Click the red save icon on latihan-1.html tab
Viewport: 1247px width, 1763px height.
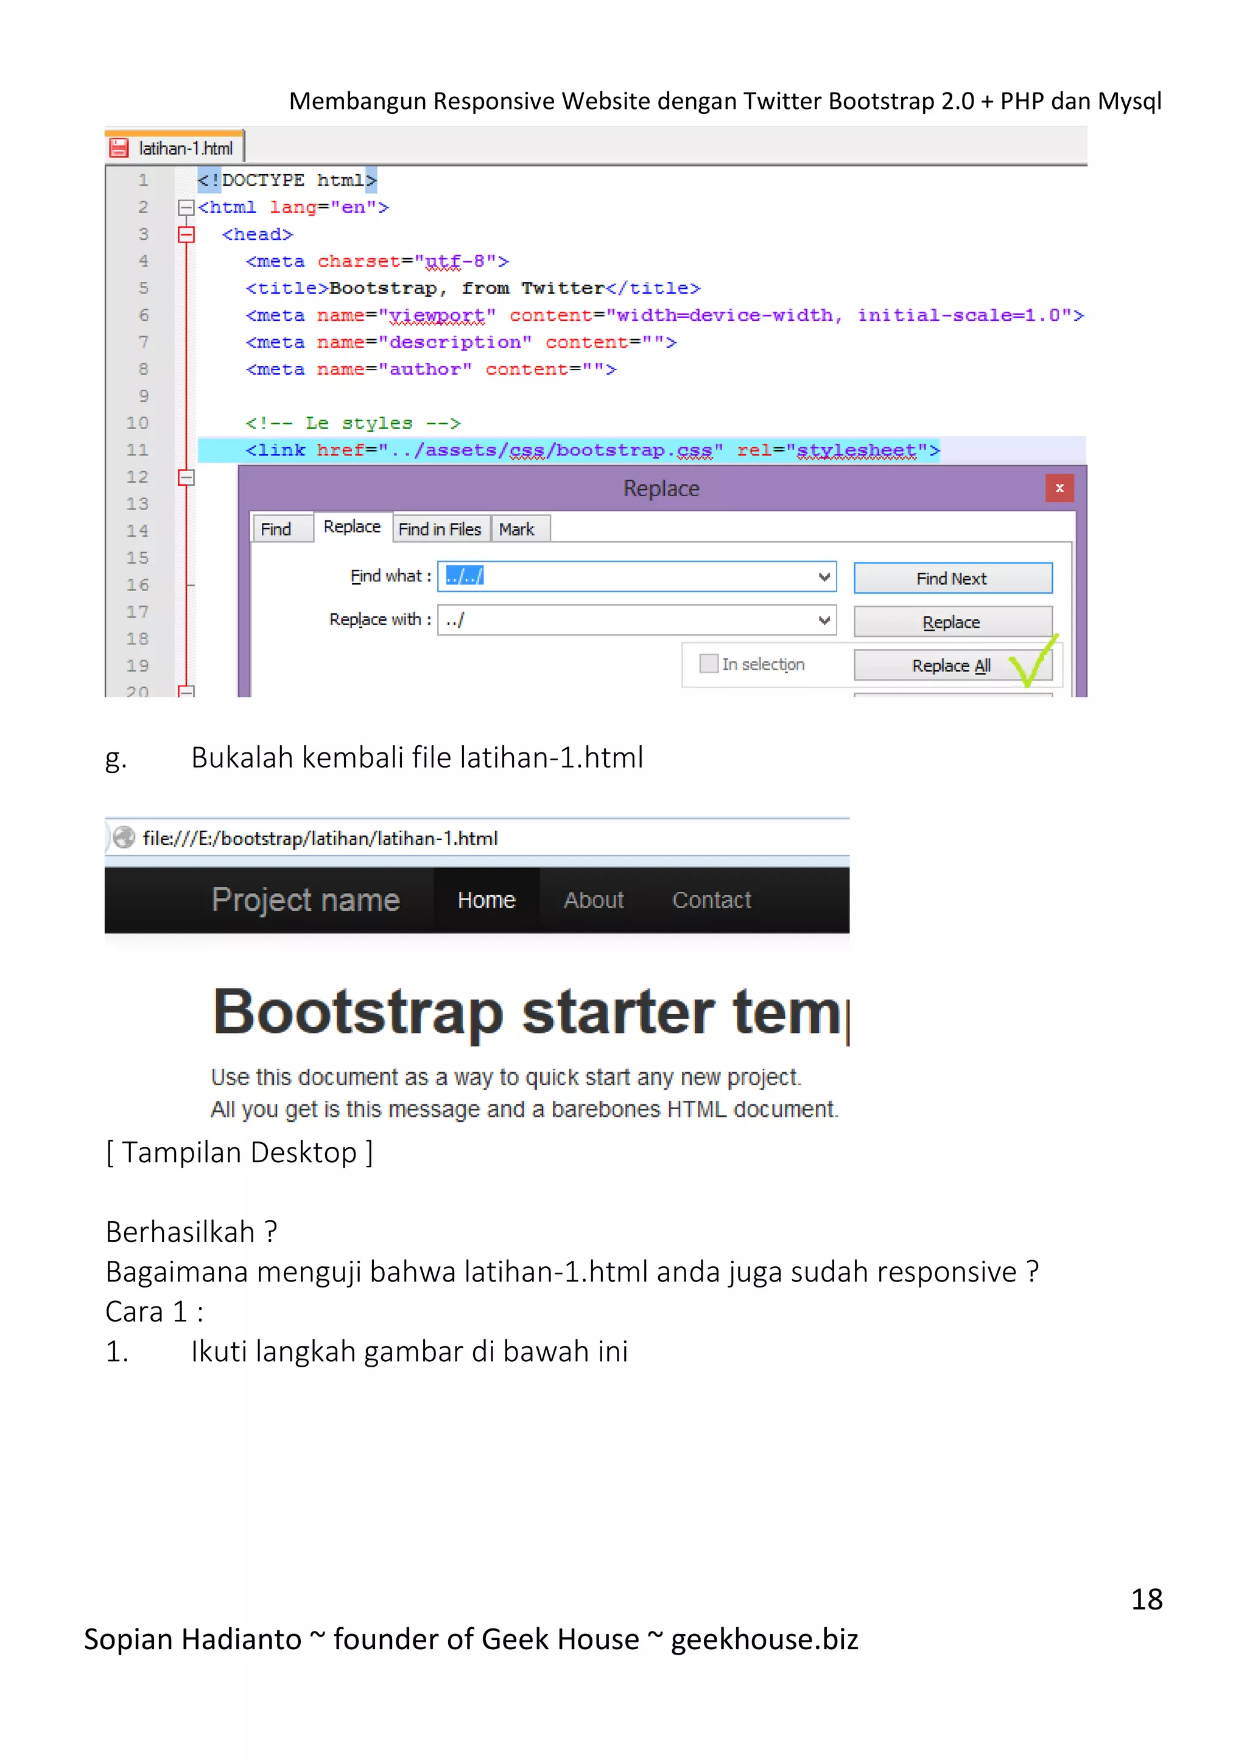pyautogui.click(x=119, y=148)
